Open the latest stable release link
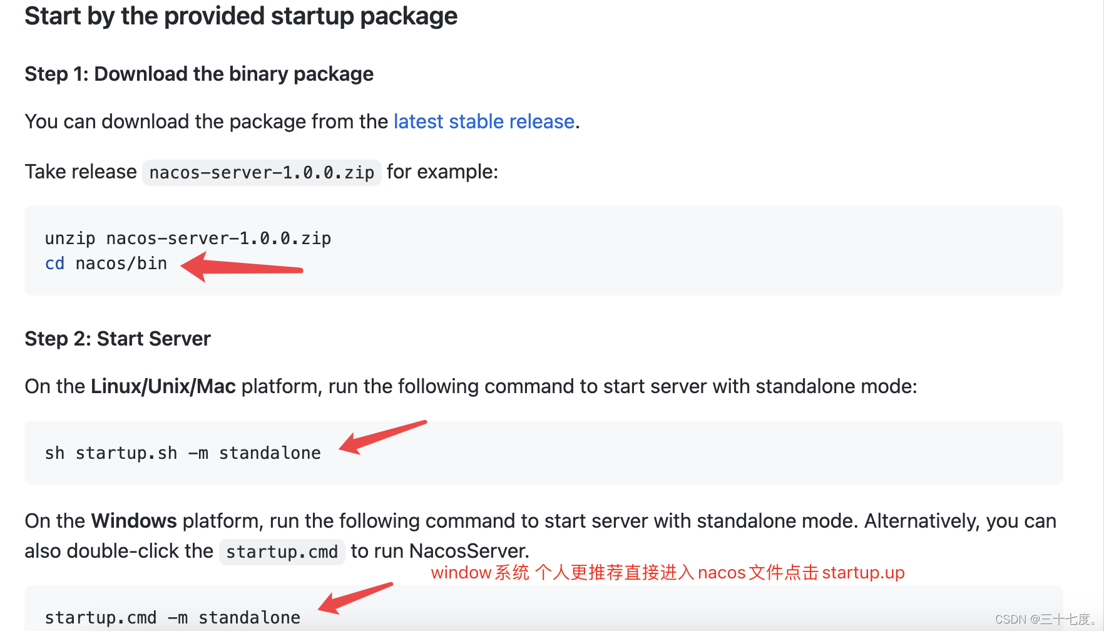 (x=484, y=121)
